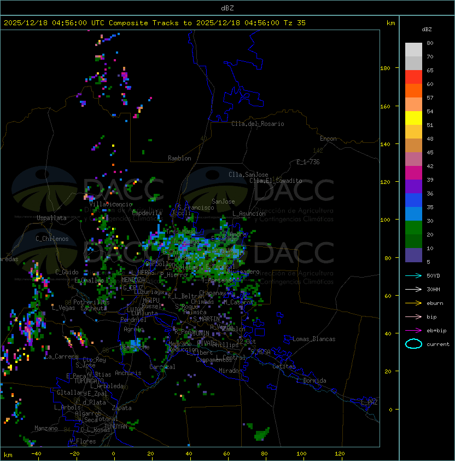Click the S_Francisco map label

(x=196, y=208)
